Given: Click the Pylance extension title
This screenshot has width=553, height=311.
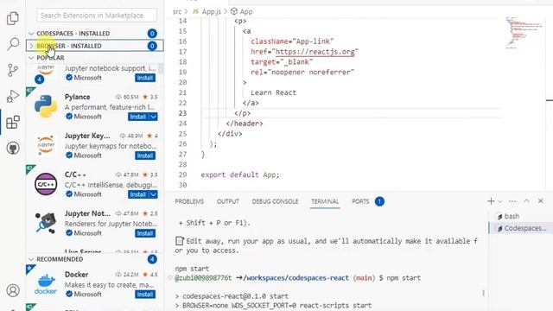Looking at the screenshot, I should pyautogui.click(x=77, y=97).
